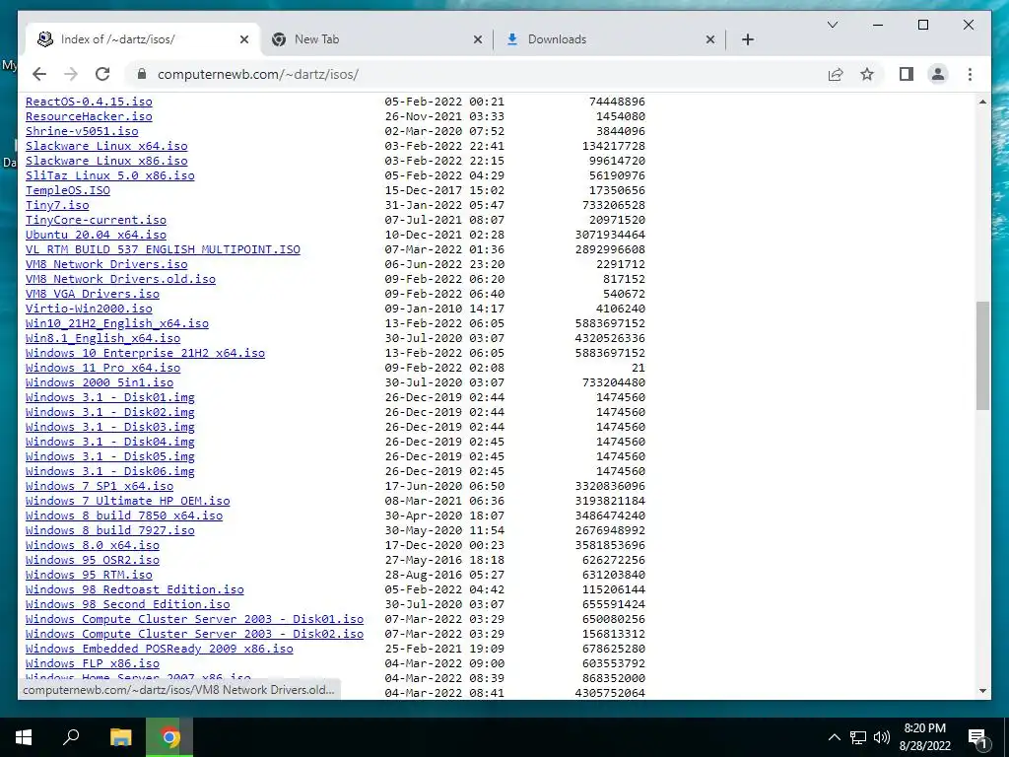Share this page icon
This screenshot has height=757, width=1009.
pyautogui.click(x=836, y=74)
